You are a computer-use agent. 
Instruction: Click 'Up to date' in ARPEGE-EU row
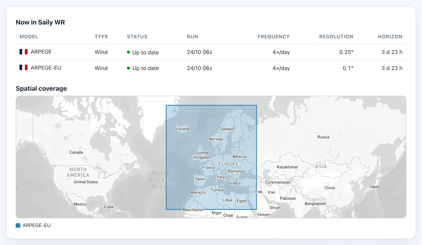point(146,68)
